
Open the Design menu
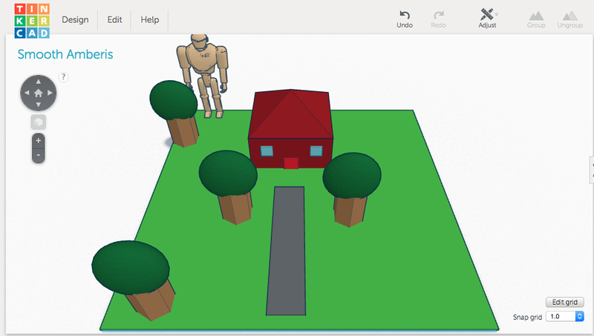(x=75, y=20)
